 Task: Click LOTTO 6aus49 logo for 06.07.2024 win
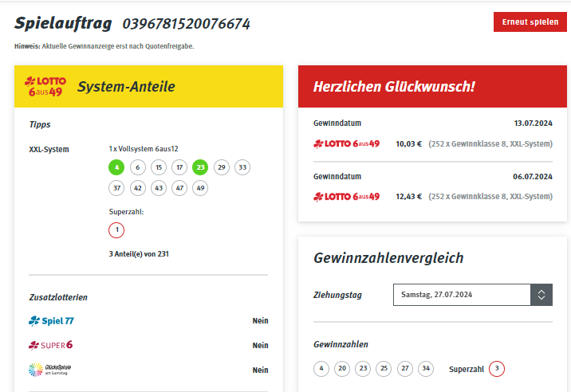pyautogui.click(x=346, y=197)
